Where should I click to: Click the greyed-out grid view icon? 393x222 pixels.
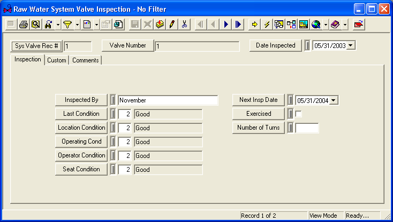click(11, 25)
